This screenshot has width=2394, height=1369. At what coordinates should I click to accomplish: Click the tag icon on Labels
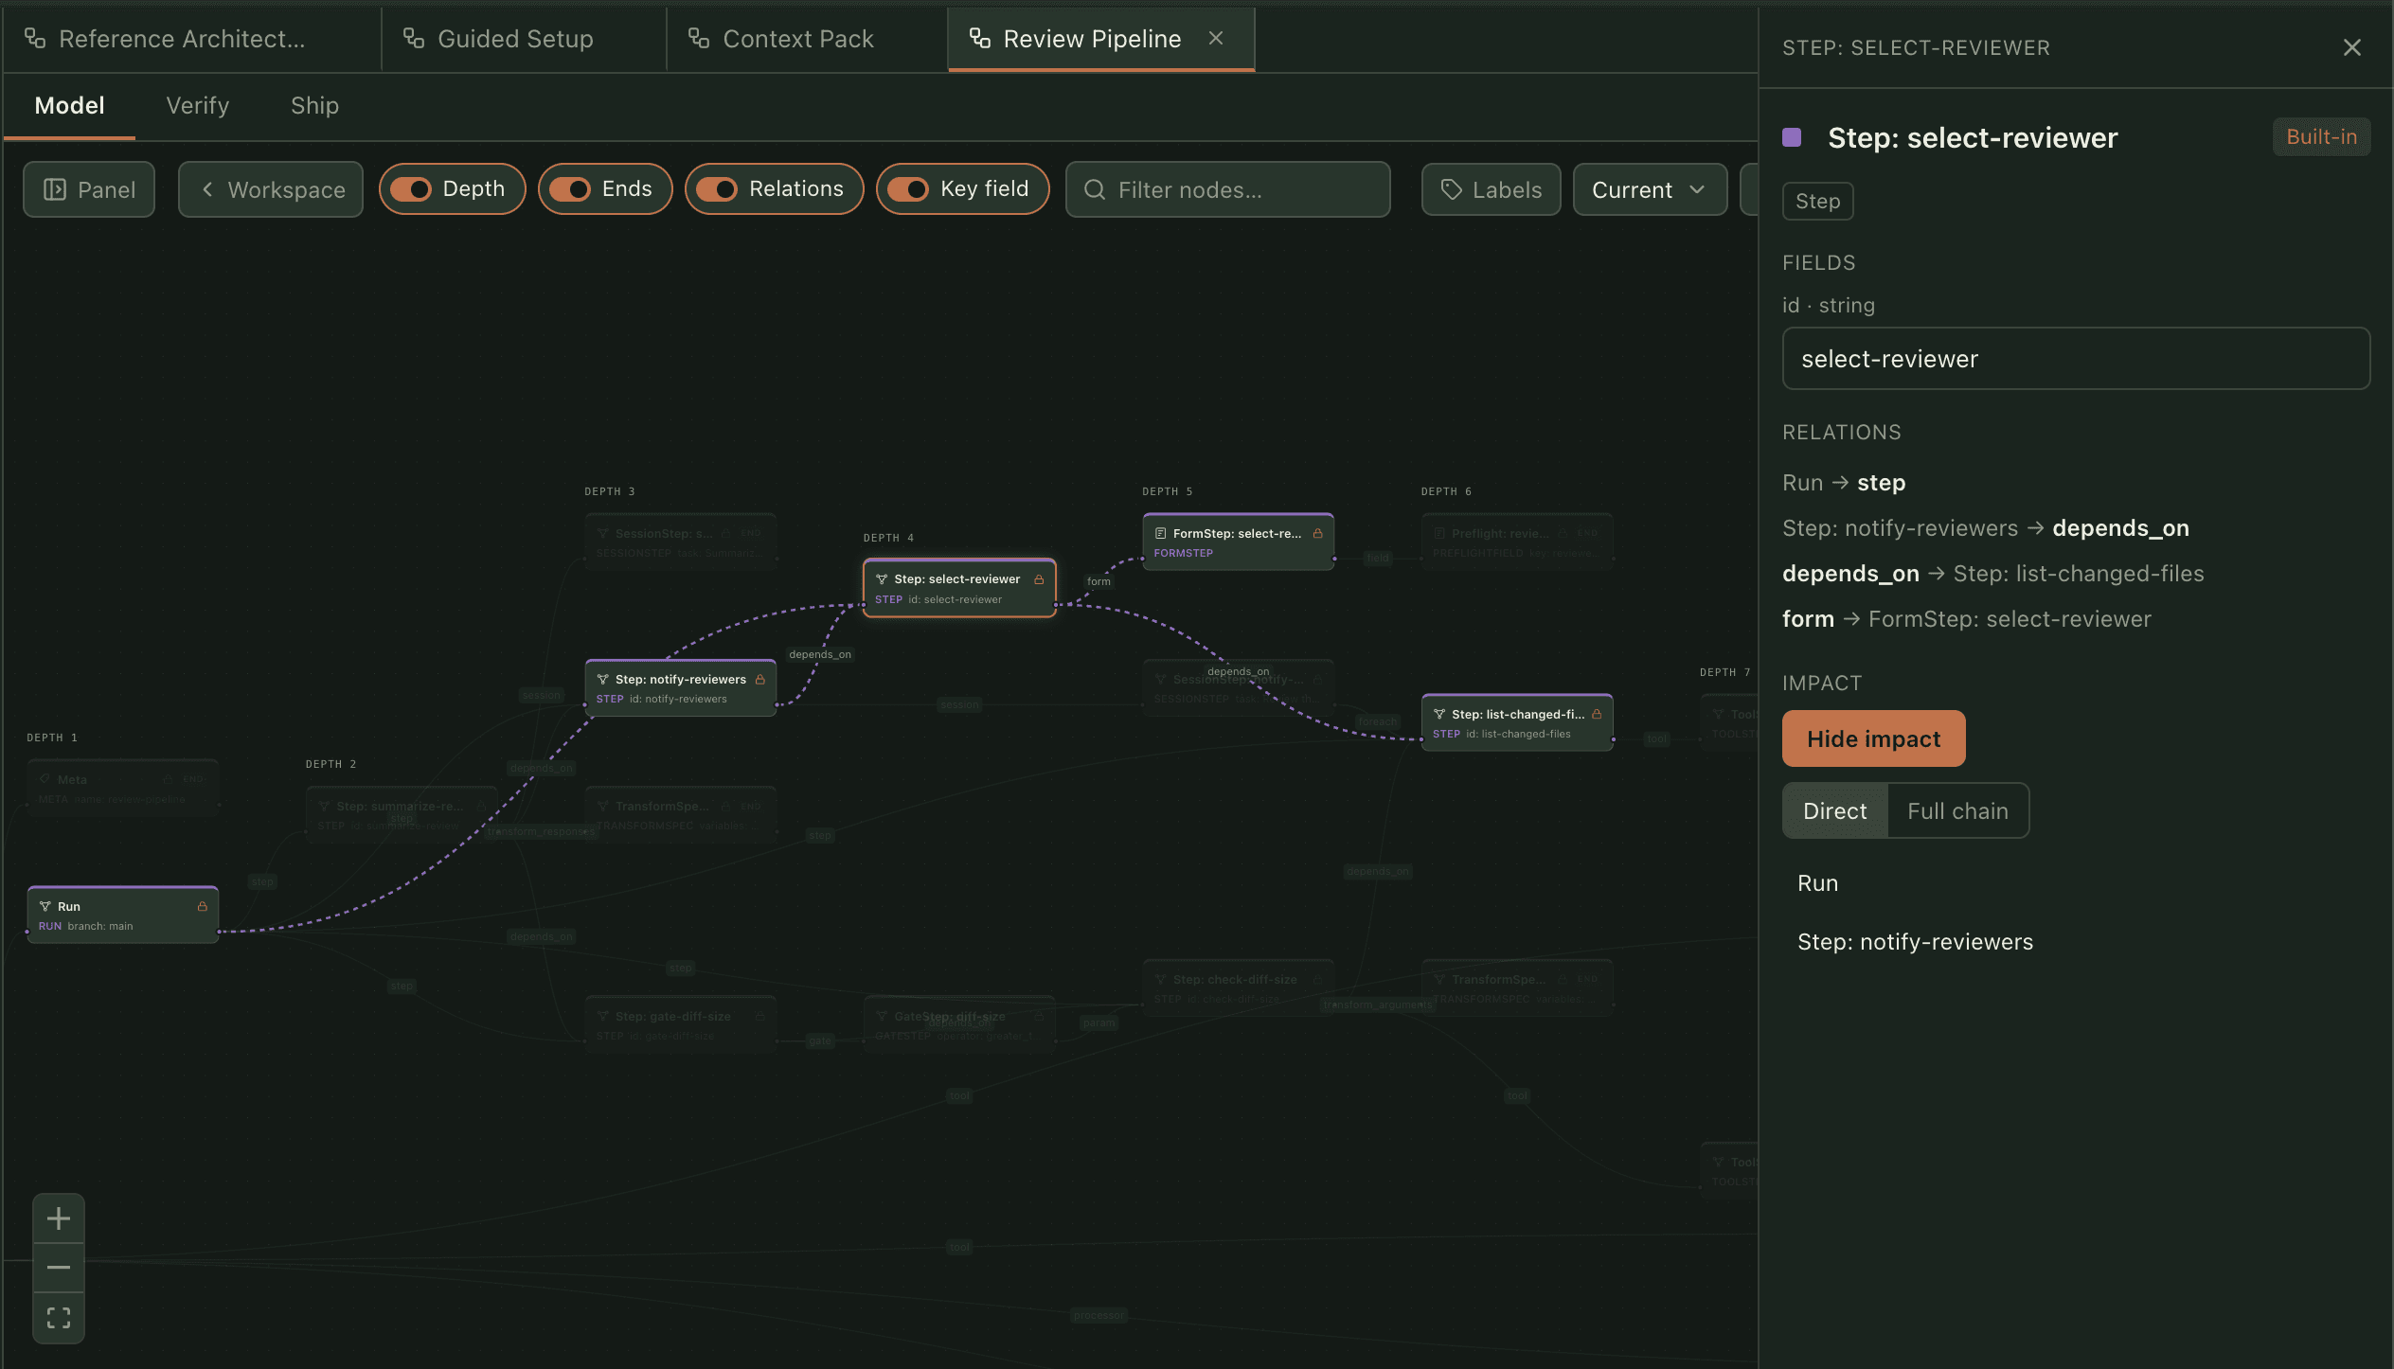pyautogui.click(x=1451, y=189)
